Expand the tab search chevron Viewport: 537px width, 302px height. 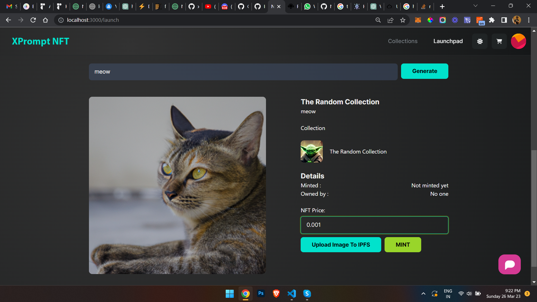[475, 6]
